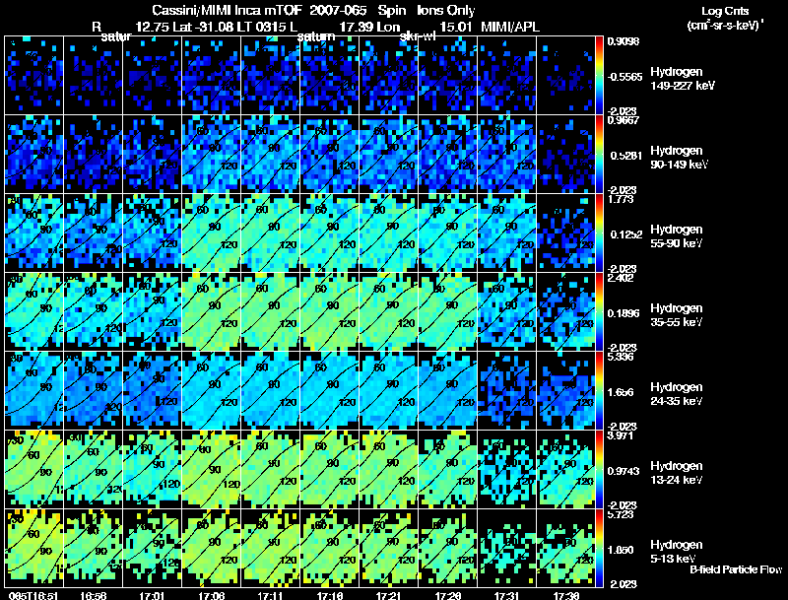
Task: Select the 149-227 keV panel in the 16:51 column
Action: pos(33,76)
